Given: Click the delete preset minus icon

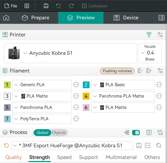Looking at the screenshot, I should (x=147, y=146).
